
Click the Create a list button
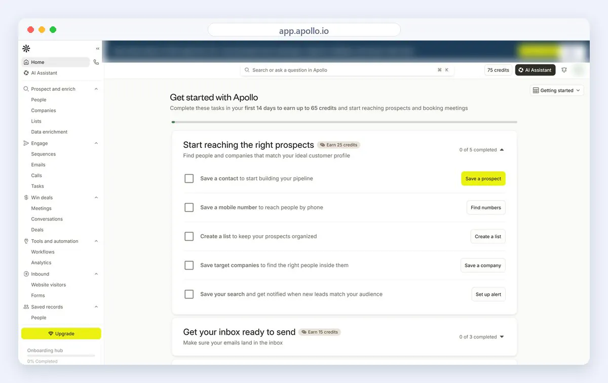click(488, 236)
